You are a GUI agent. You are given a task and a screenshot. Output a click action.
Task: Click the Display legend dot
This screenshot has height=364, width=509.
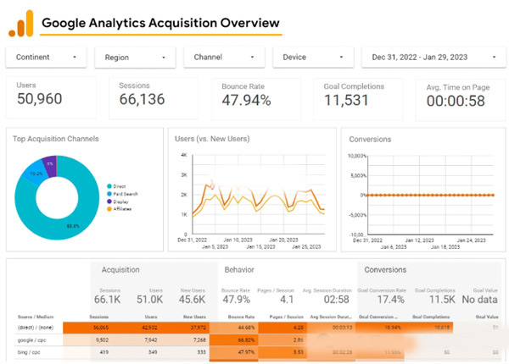click(x=109, y=201)
